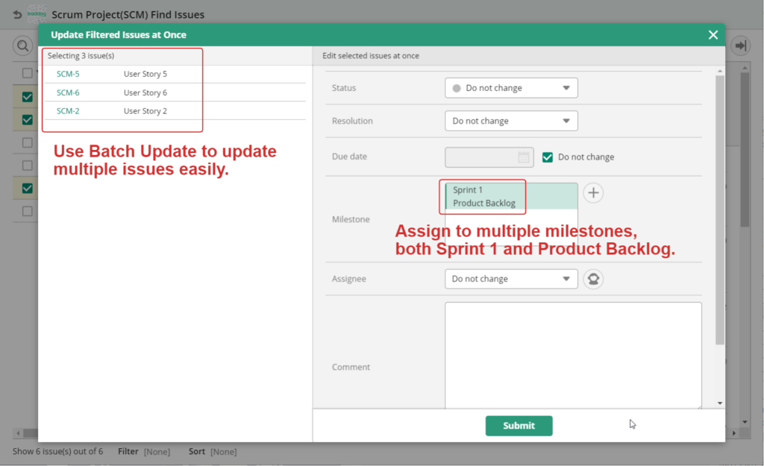Uncheck the first checked issue row checkbox
Image resolution: width=764 pixels, height=466 pixels.
coord(28,97)
